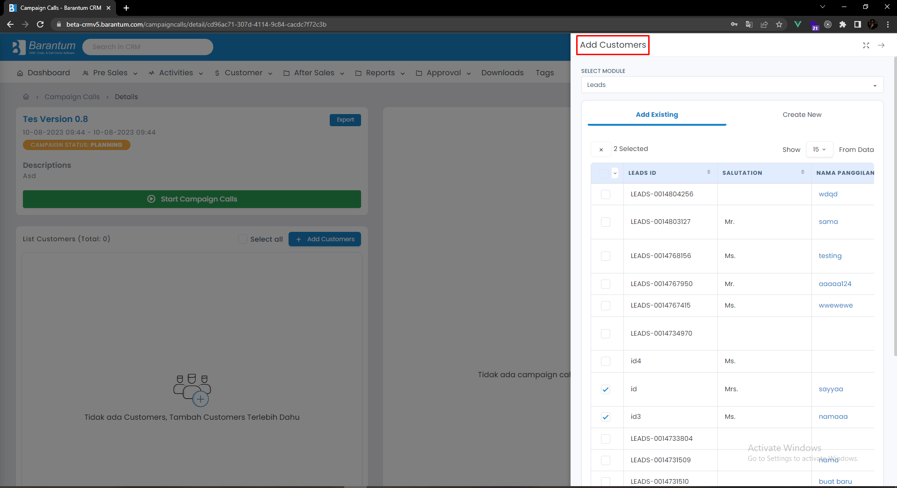
Task: Toggle Select all checkbox in List Customers
Action: pos(243,239)
